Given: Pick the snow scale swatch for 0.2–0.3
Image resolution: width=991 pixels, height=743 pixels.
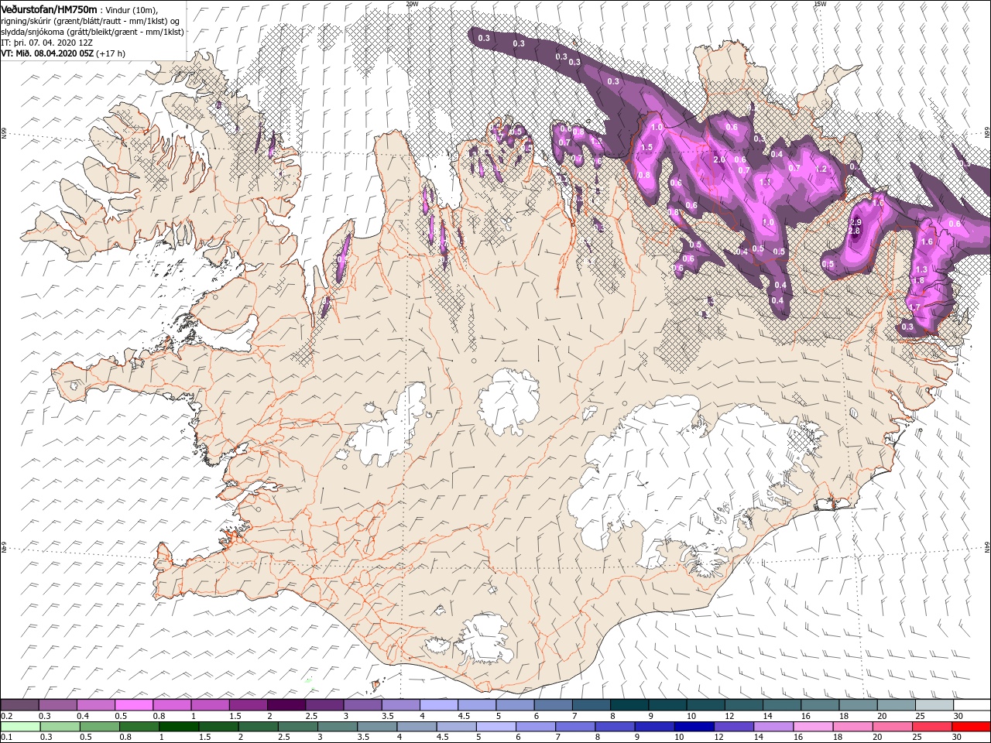Looking at the screenshot, I should [x=19, y=705].
